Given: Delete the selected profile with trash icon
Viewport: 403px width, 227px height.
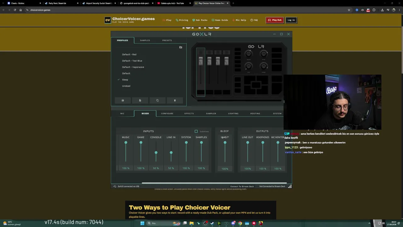Looking at the screenshot, I should 175,100.
